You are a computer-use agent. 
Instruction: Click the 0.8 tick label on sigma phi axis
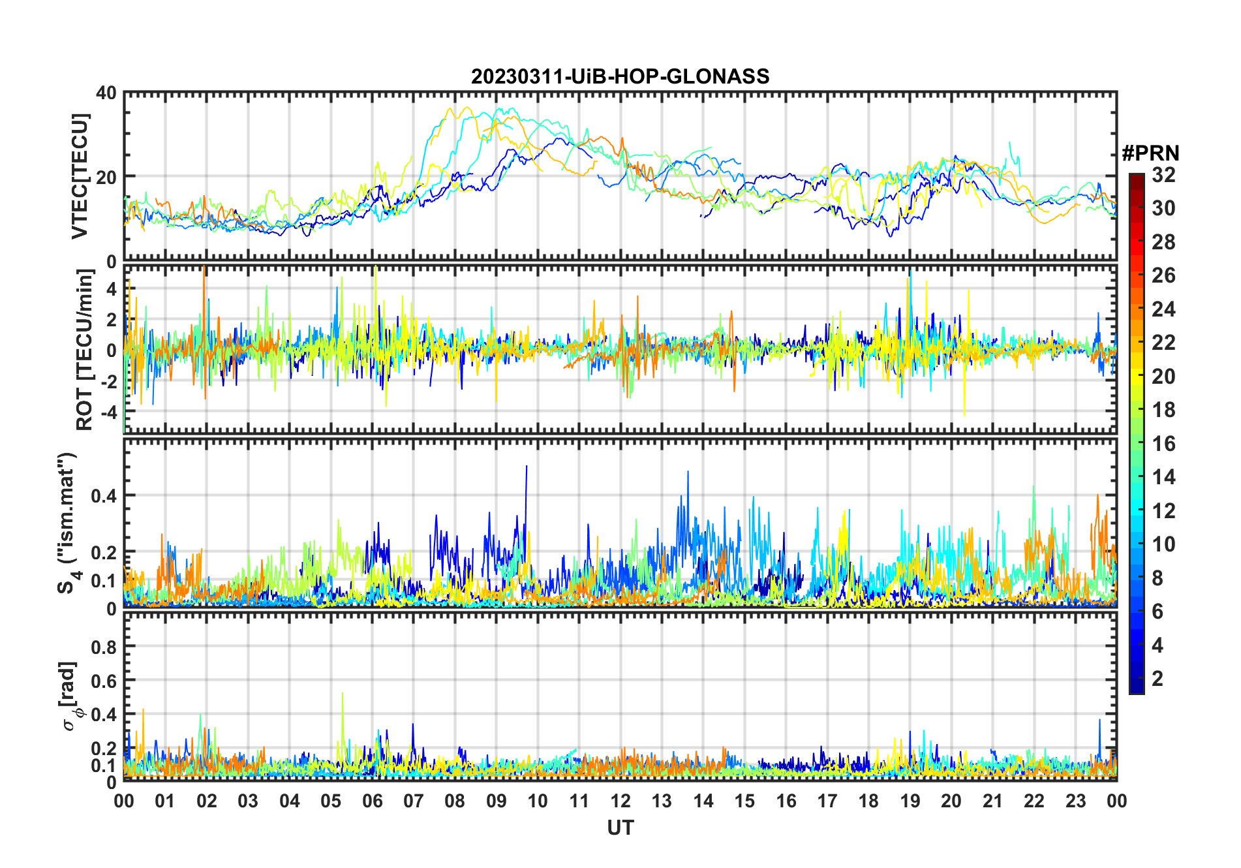[104, 647]
